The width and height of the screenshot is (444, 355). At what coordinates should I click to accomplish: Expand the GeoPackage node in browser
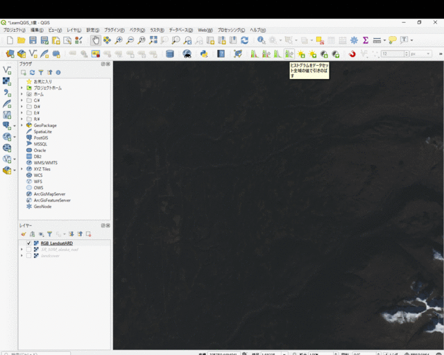tap(22, 125)
